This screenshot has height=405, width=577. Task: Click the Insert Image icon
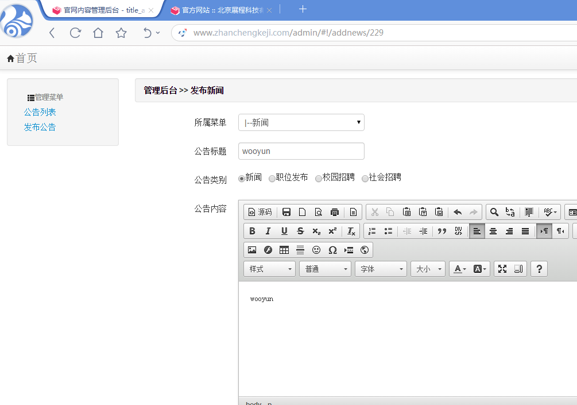point(252,250)
